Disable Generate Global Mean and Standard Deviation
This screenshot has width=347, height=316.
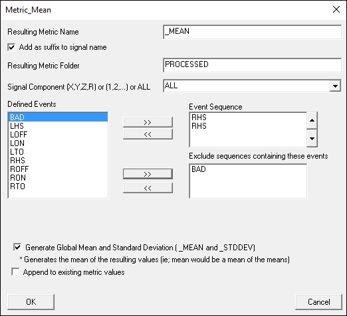tap(17, 247)
